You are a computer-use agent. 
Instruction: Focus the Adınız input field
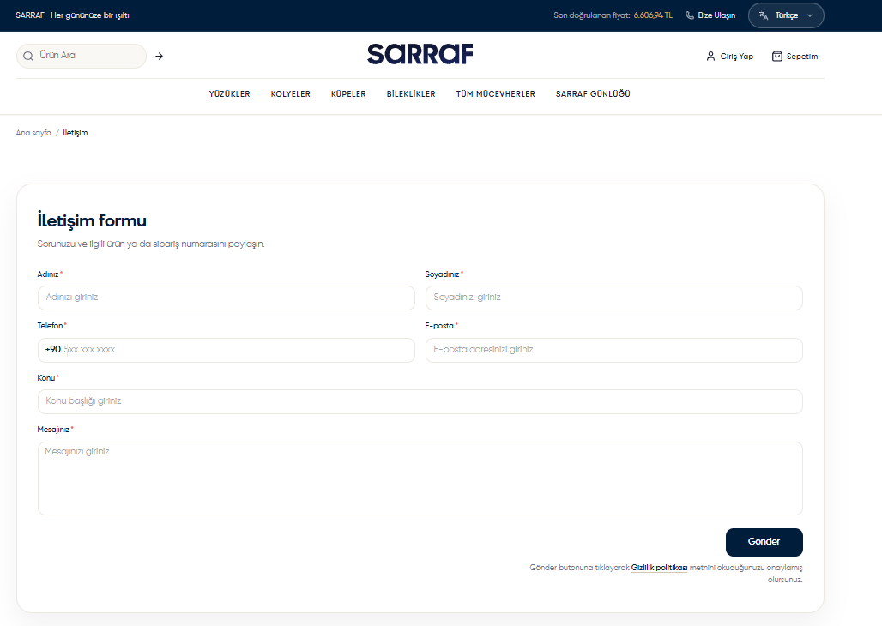(x=227, y=298)
